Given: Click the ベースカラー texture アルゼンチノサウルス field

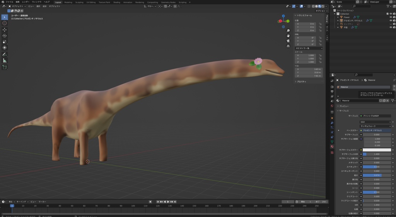Looking at the screenshot, I should click(x=375, y=130).
